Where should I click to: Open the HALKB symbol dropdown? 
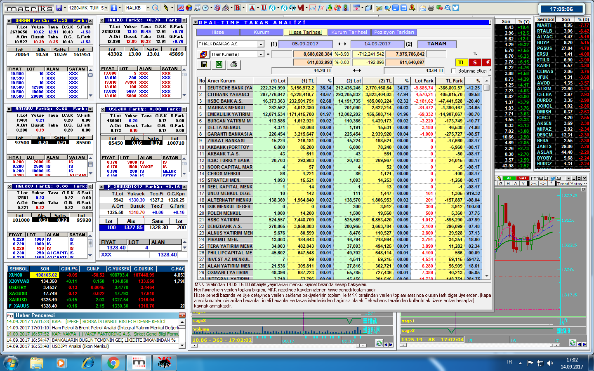[x=148, y=8]
